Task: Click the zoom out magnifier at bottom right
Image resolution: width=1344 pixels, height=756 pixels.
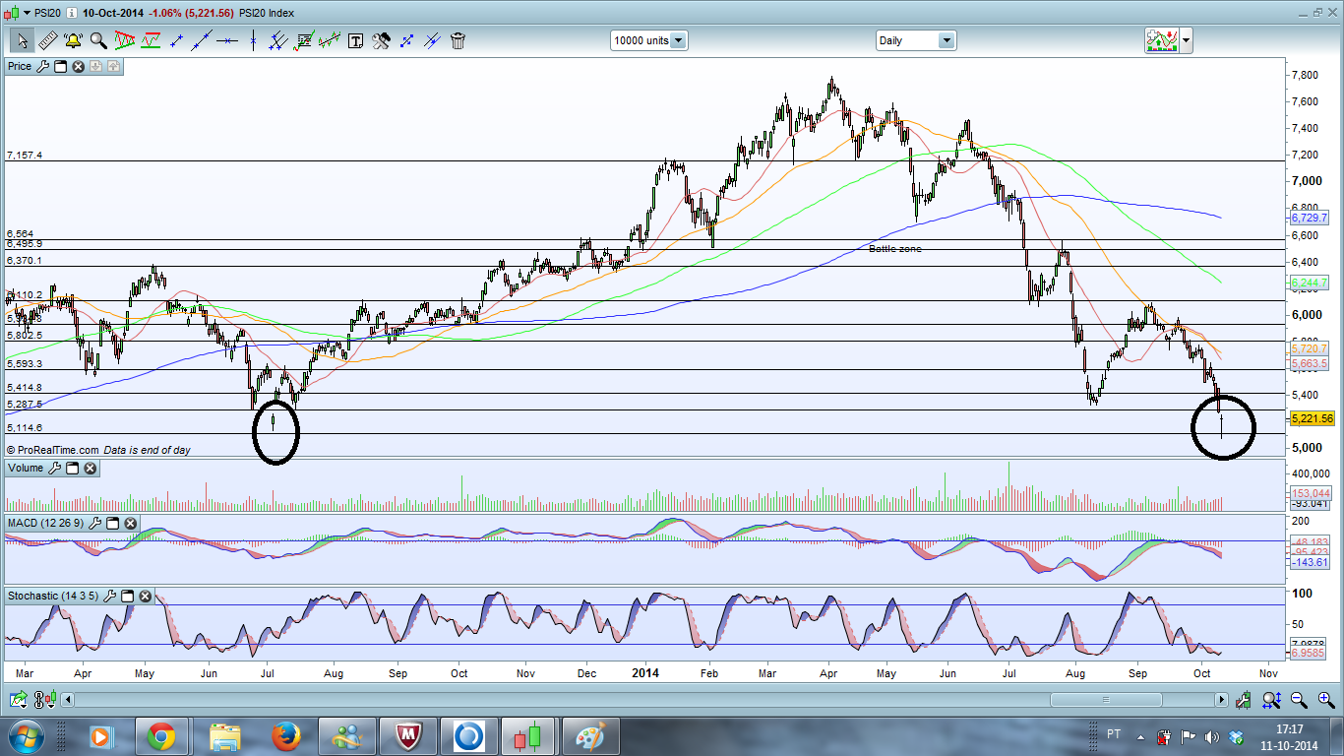Action: 1298,700
